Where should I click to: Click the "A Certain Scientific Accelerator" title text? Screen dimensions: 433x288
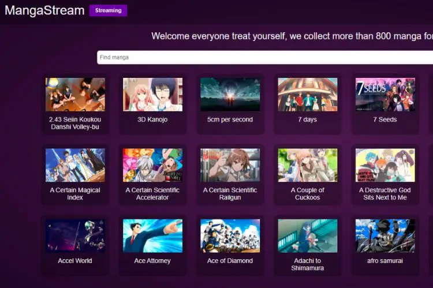[152, 194]
